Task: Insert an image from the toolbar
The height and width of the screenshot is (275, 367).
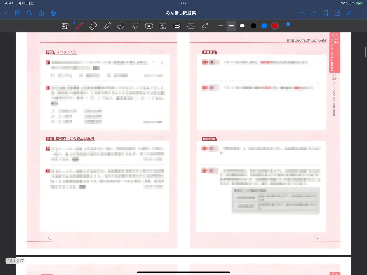Action: (x=163, y=26)
